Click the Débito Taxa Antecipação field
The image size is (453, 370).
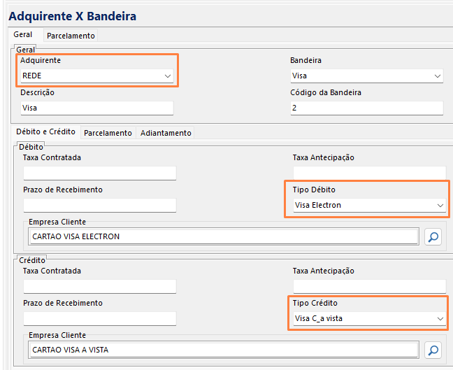tap(369, 173)
